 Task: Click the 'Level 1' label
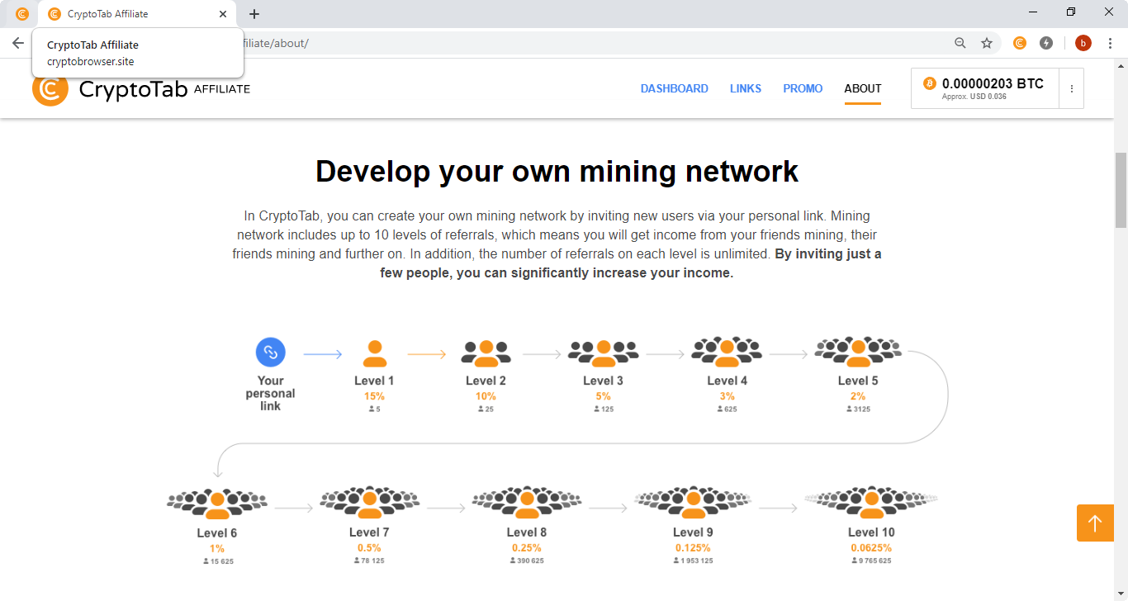pos(374,381)
